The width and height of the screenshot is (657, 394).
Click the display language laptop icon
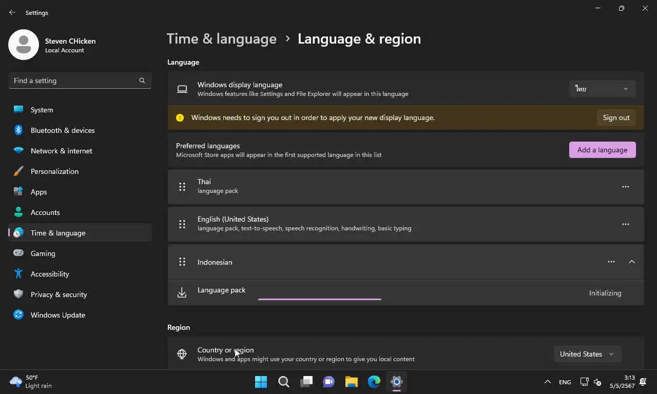coord(182,89)
